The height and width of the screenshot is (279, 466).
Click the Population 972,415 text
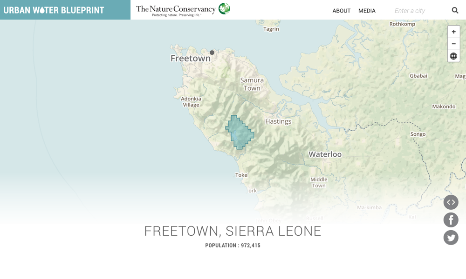click(233, 246)
